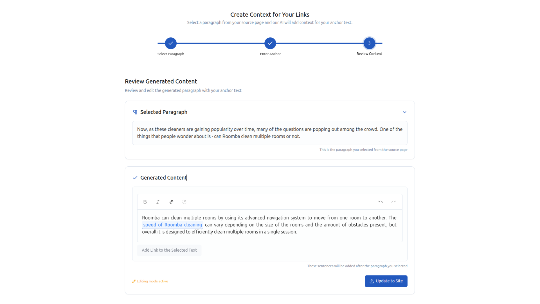Select step 3 Review Content circle
This screenshot has width=540, height=304.
[x=369, y=43]
